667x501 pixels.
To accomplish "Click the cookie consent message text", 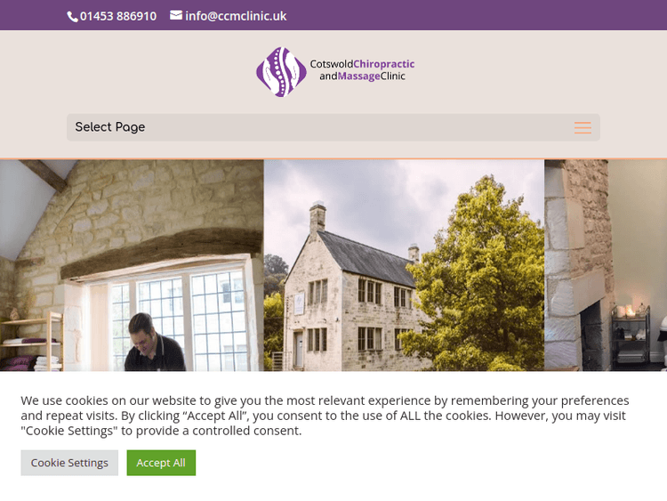I will (325, 416).
